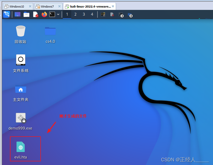
Task: Select the terminal window group with badge 3
Action: (121, 15)
